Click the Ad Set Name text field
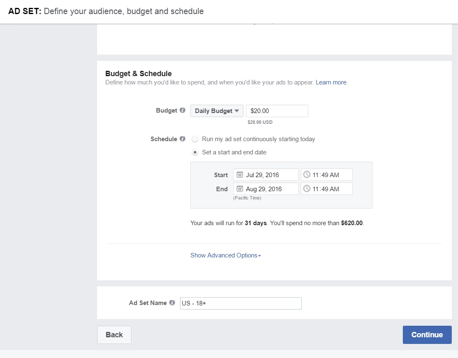Screen dimensions: 458x358 pos(241,303)
